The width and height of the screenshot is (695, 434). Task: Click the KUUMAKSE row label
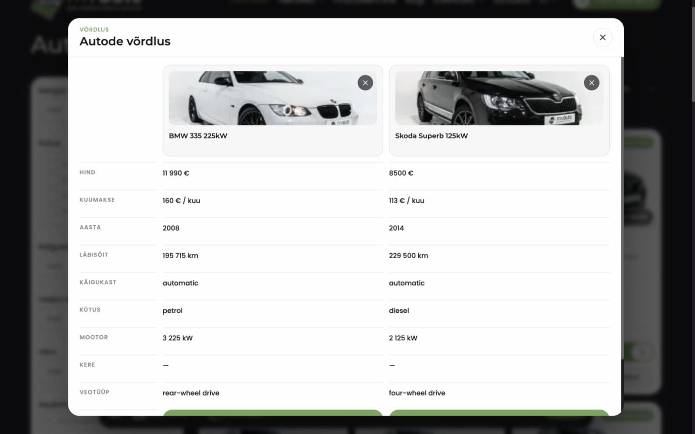tap(97, 200)
